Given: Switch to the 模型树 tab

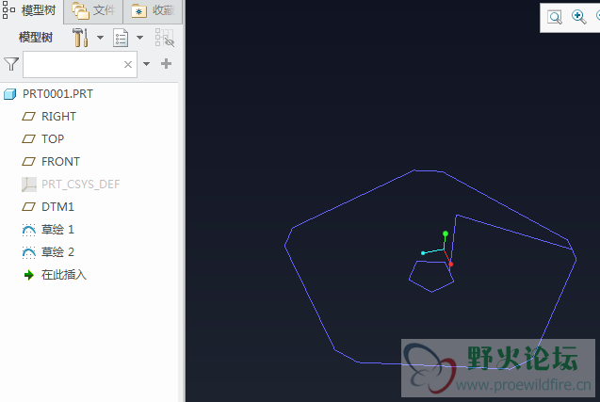Looking at the screenshot, I should click(x=30, y=10).
